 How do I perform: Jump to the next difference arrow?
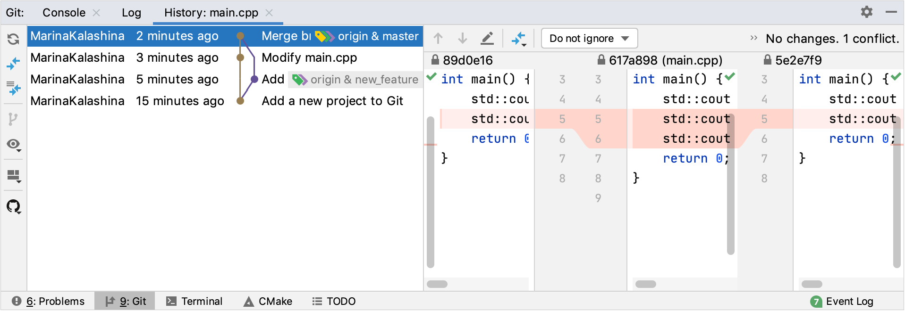coord(462,38)
